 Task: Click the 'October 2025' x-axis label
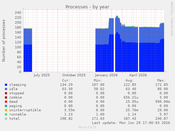tap(74, 75)
